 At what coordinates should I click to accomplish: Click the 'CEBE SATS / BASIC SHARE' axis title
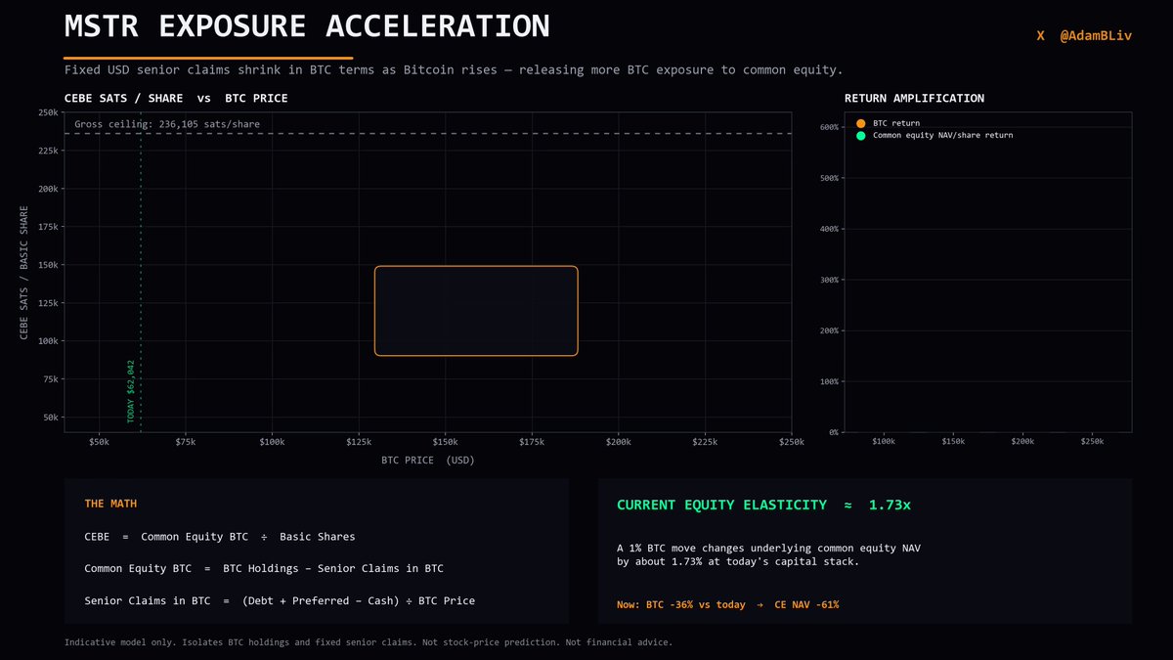(x=24, y=273)
